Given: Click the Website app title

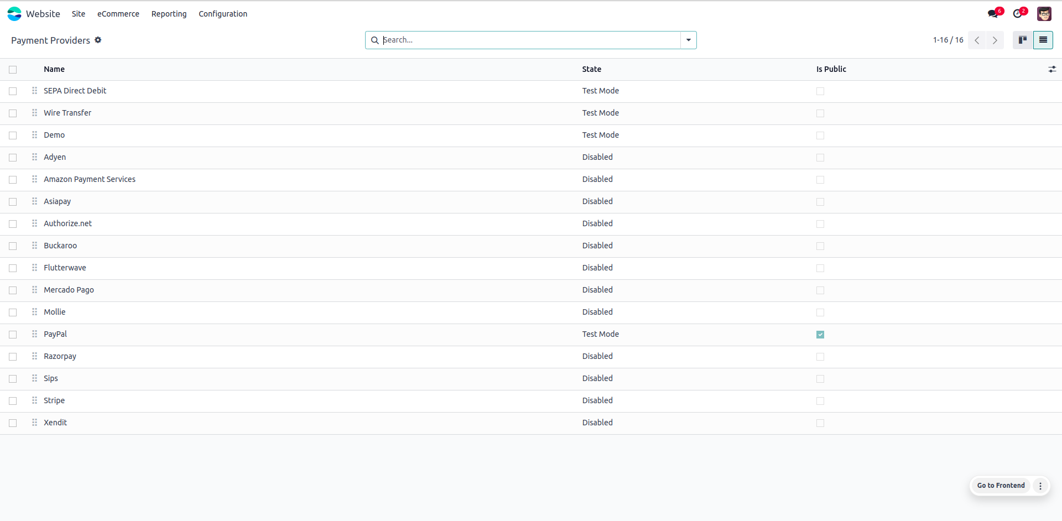Looking at the screenshot, I should pyautogui.click(x=43, y=14).
